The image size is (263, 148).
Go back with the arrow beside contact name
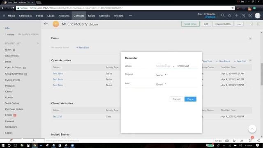click(46, 24)
